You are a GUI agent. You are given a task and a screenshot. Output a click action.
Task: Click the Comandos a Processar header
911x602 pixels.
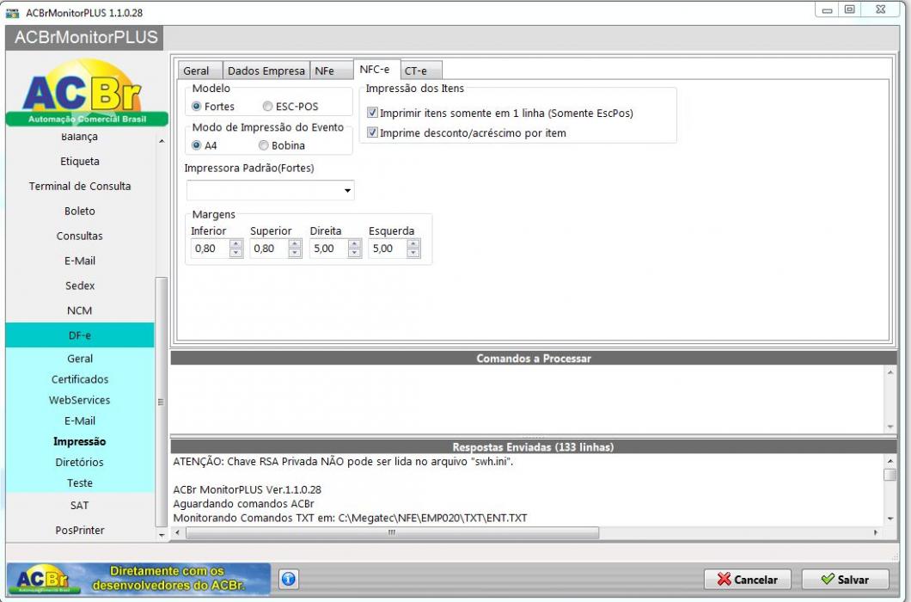(534, 359)
